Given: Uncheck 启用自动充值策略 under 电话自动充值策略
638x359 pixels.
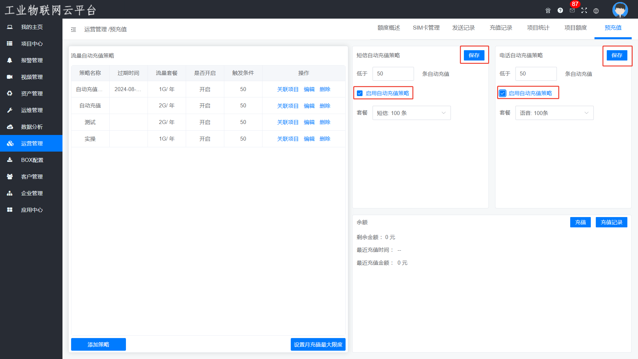Looking at the screenshot, I should pyautogui.click(x=503, y=93).
